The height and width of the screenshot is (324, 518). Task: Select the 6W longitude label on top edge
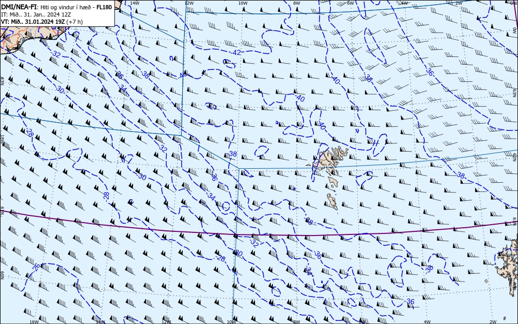click(x=351, y=3)
